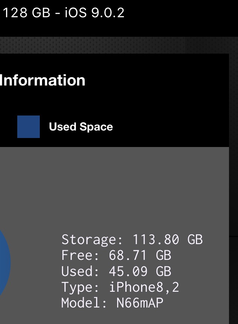Click the dotted textured strip below the header
Viewport: 238px width, 324px height.
point(119,45)
